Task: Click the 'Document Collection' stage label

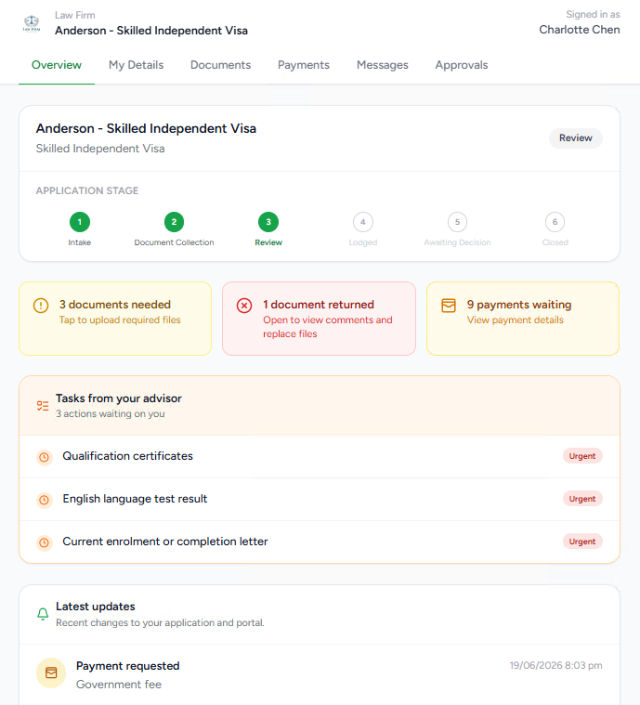Action: (174, 242)
